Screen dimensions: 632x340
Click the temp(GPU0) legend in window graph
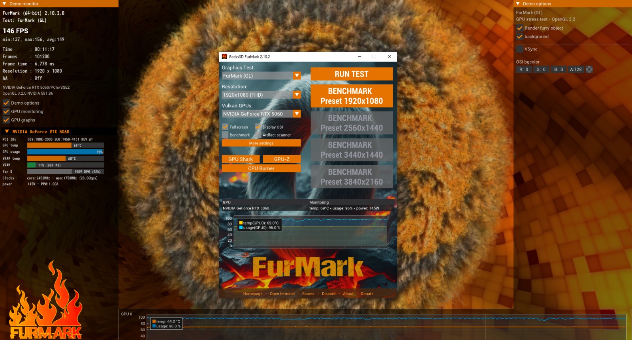point(259,223)
